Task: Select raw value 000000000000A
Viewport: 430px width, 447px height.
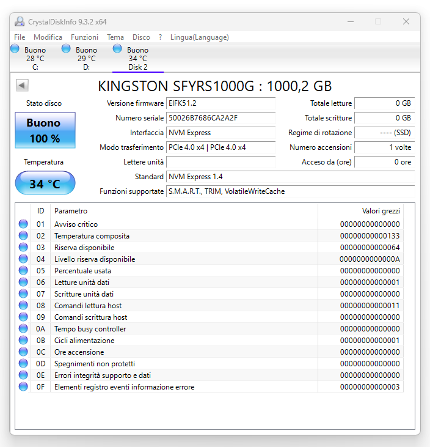Action: tap(370, 259)
